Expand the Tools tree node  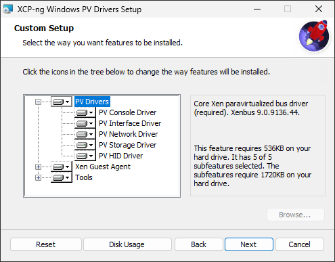[38, 177]
